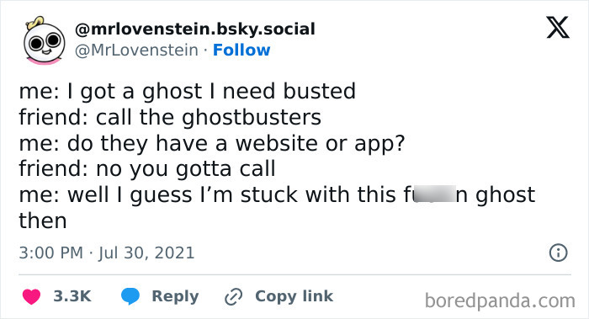Screen dimensions: 589x319
Task: Like the tweet with the pink heart
Action: tap(32, 296)
